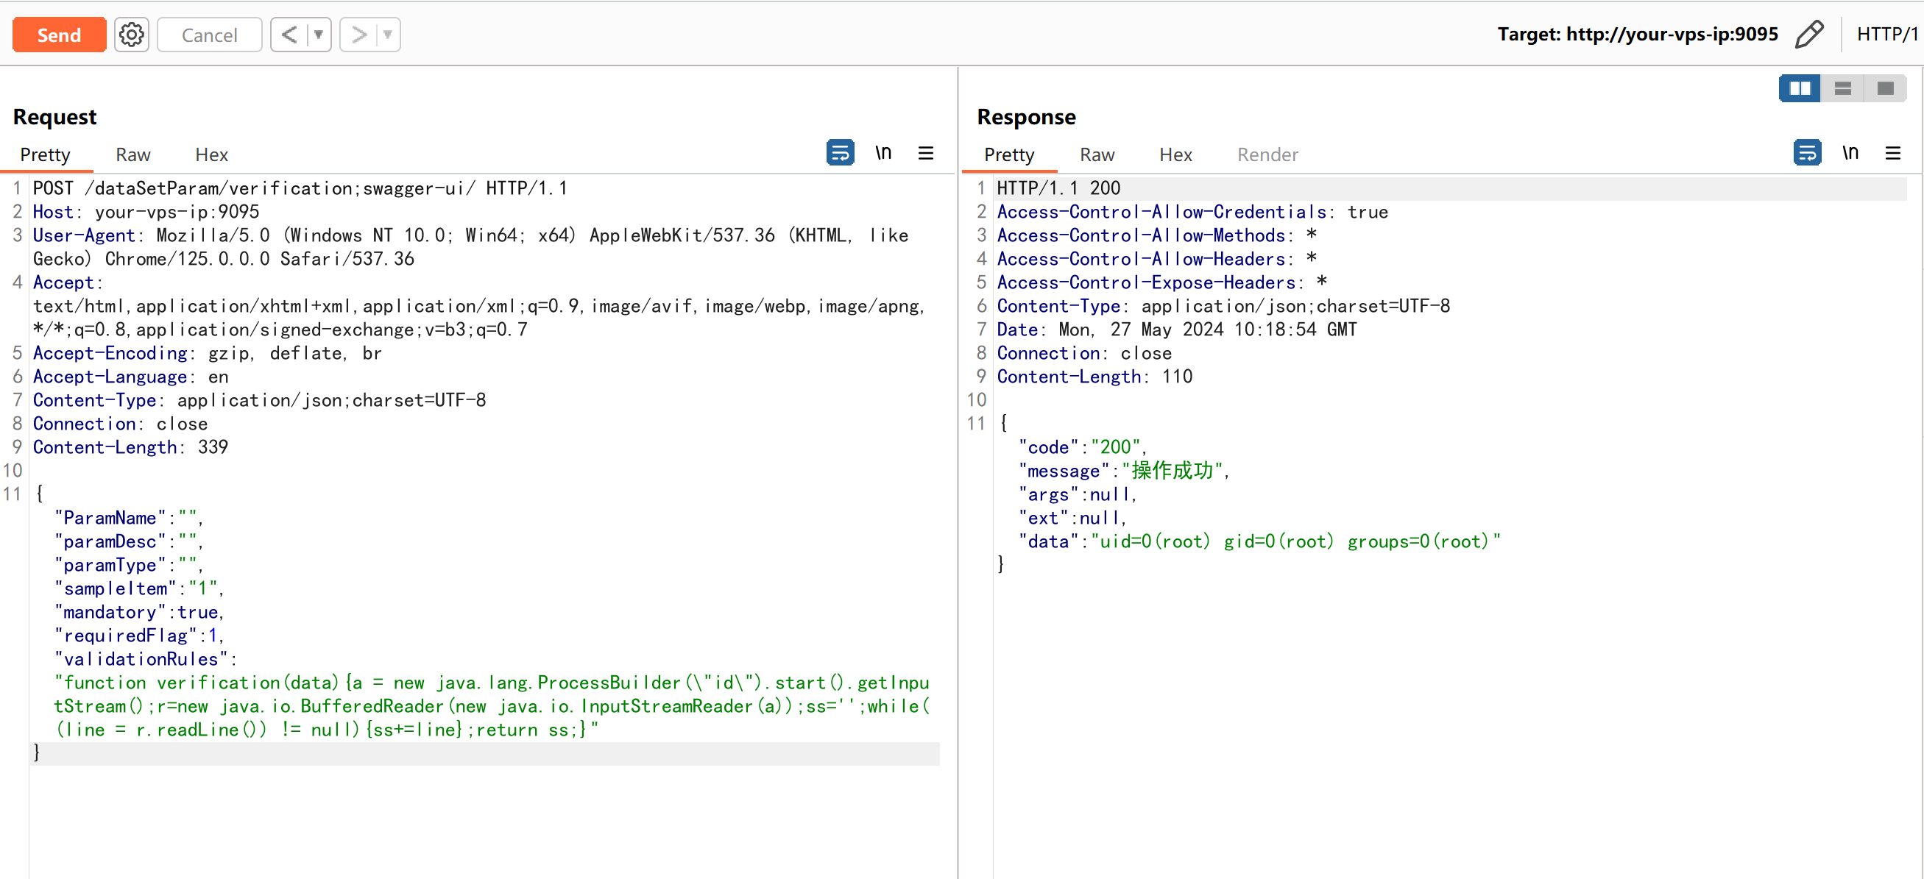This screenshot has width=1924, height=879.
Task: Toggle word wrap in Response panel
Action: coord(1806,153)
